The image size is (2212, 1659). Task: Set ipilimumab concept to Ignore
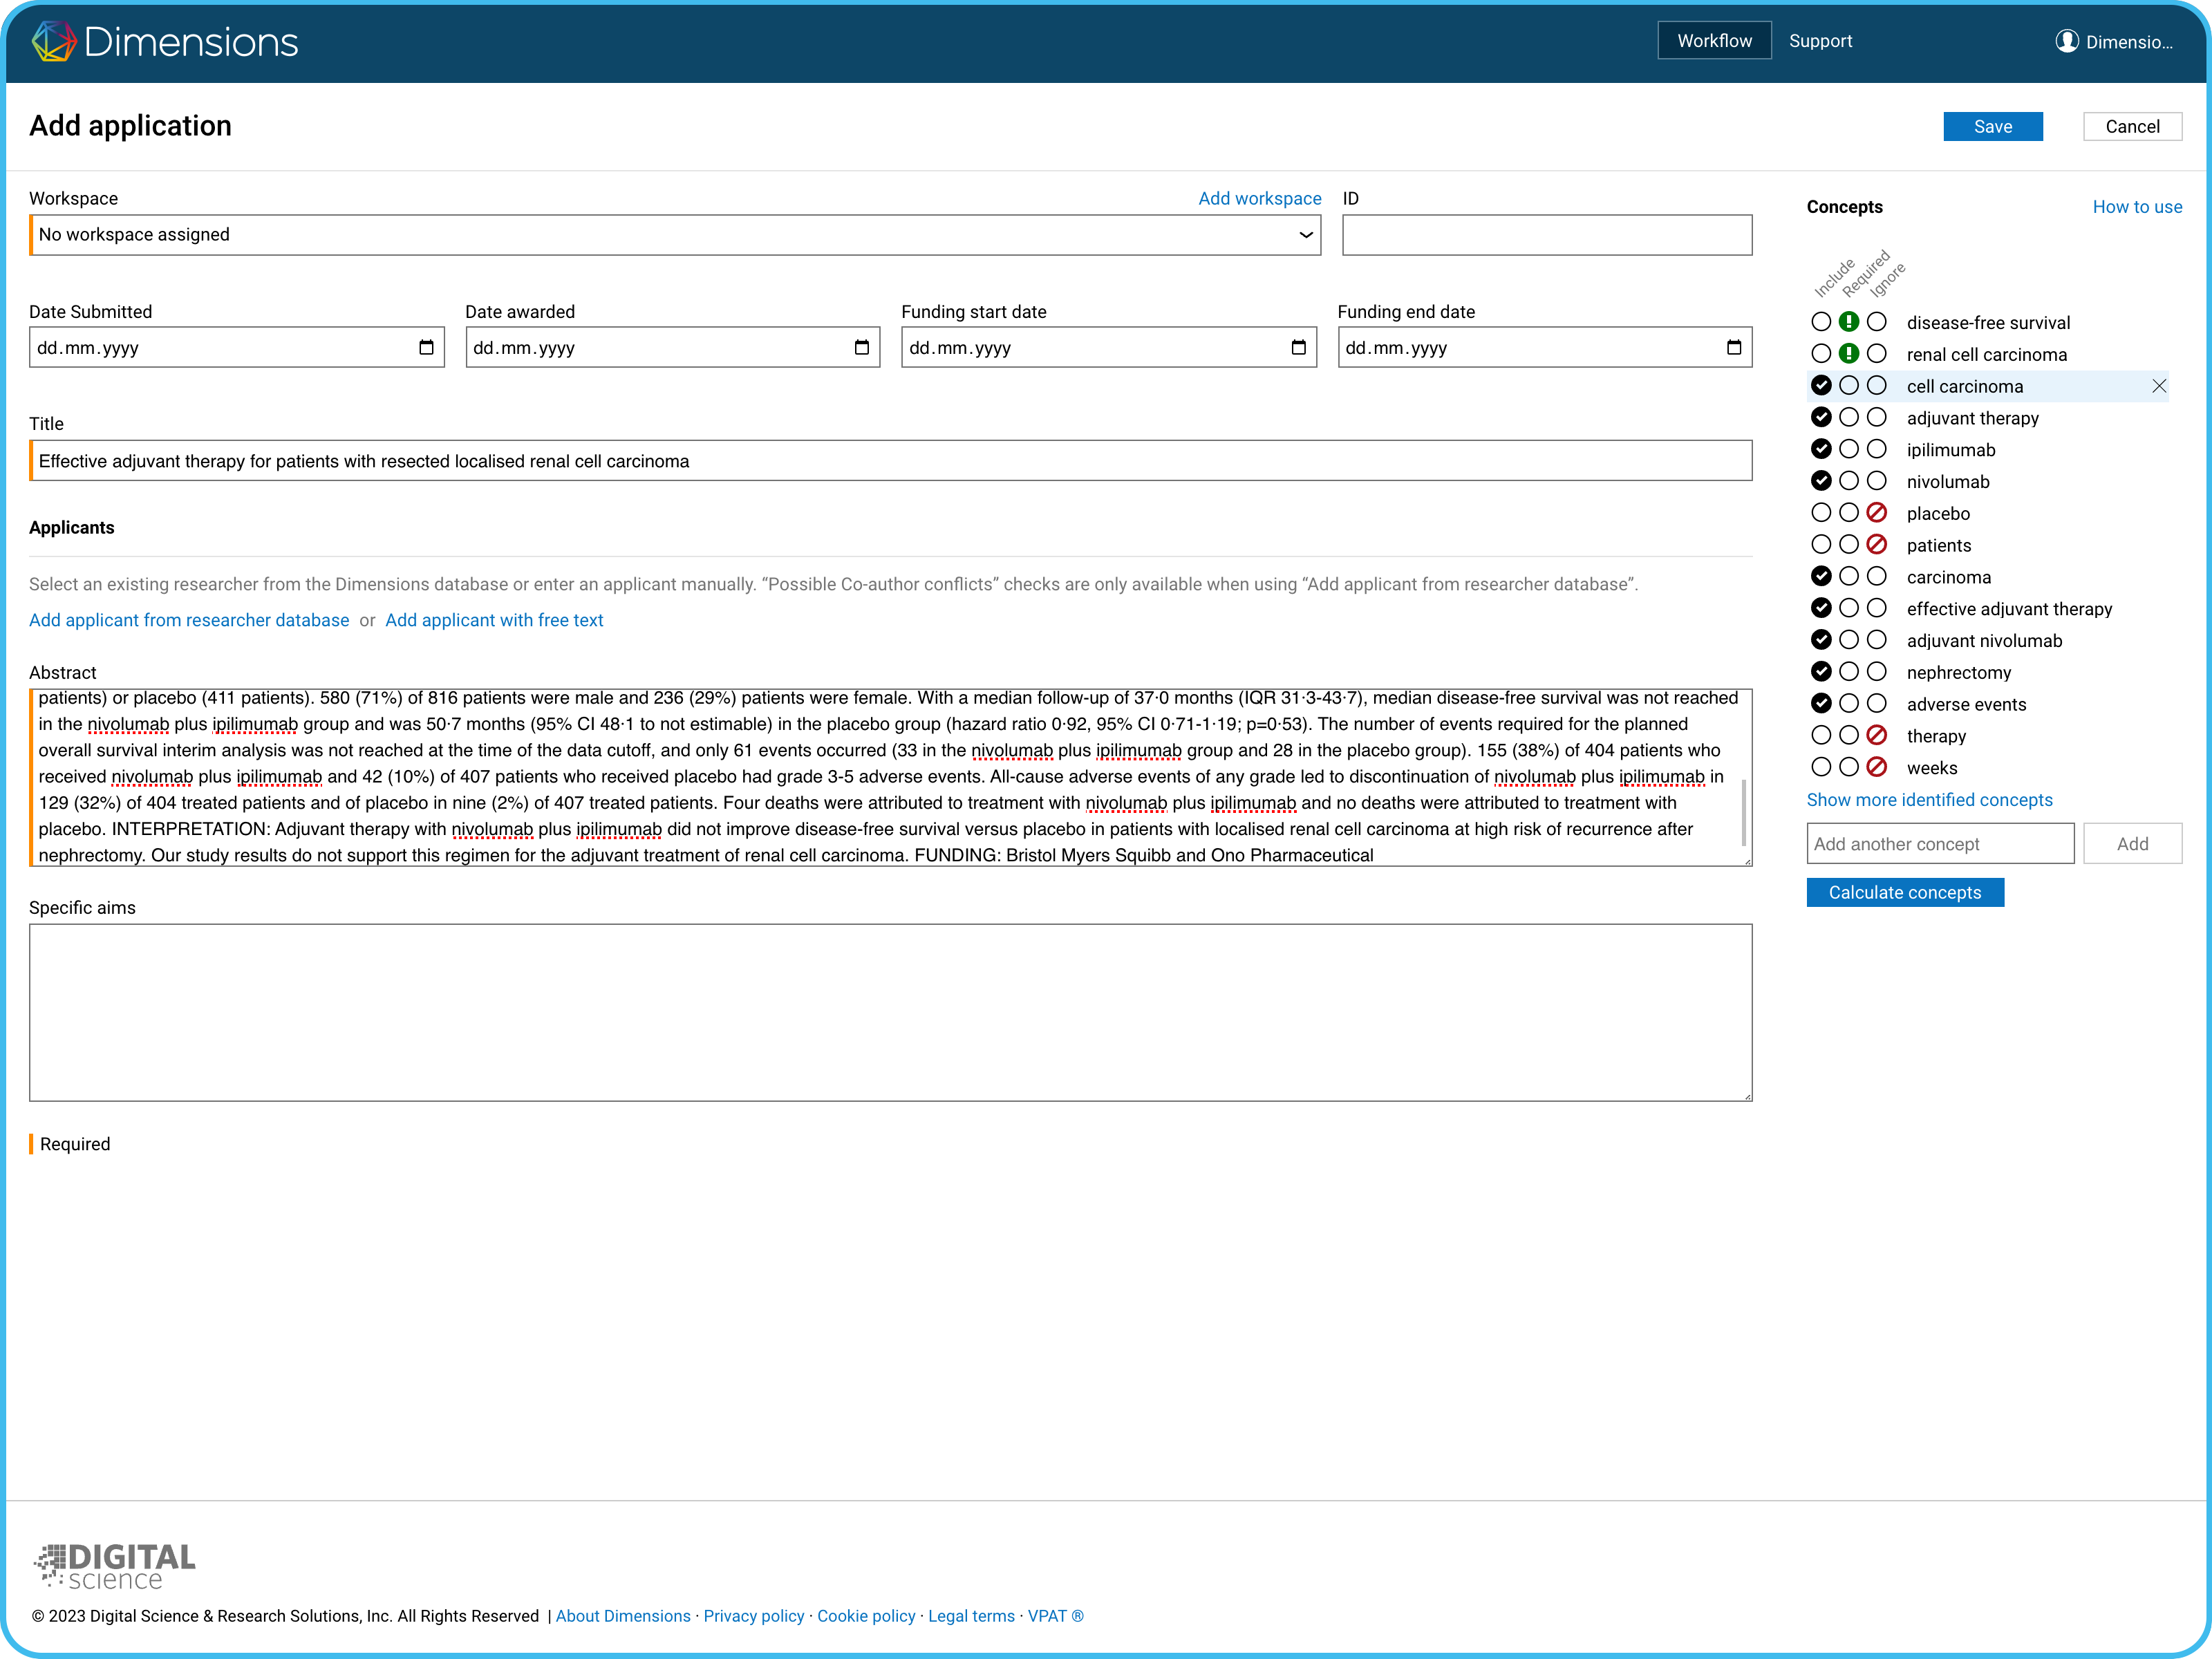[x=1877, y=449]
